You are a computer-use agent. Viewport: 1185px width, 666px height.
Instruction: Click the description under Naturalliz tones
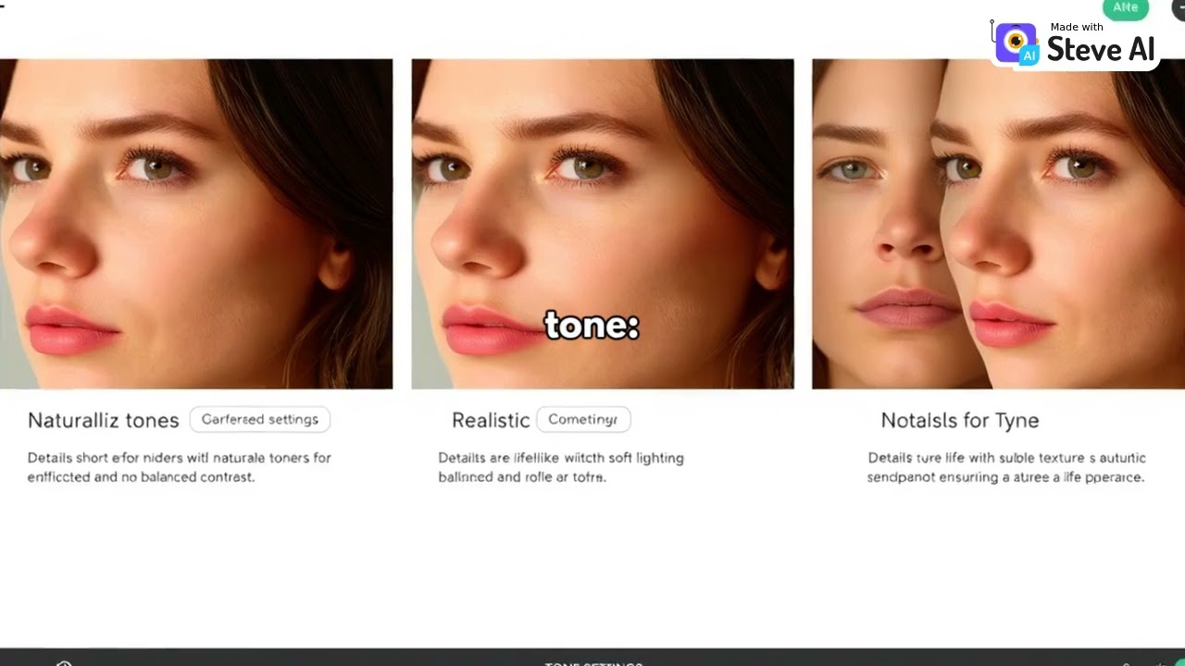click(x=179, y=467)
